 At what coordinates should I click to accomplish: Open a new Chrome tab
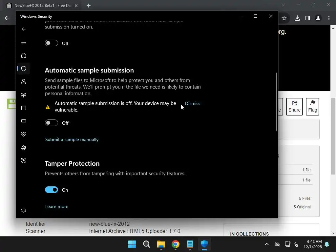click(89, 6)
